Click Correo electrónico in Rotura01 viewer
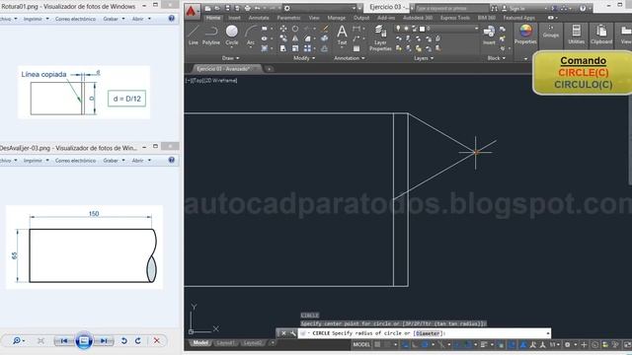Screen dimensions: 632x355 pos(75,19)
